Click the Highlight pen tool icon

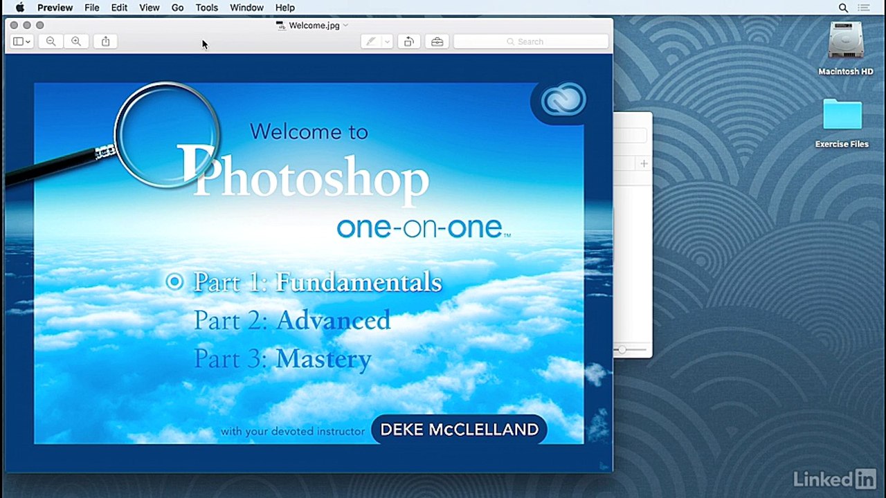371,41
